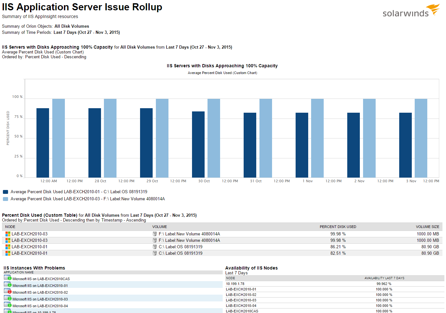Viewport: 446px width, 313px height.
Task: Click Windows icon in the 86.21 % row
Action: (8, 247)
